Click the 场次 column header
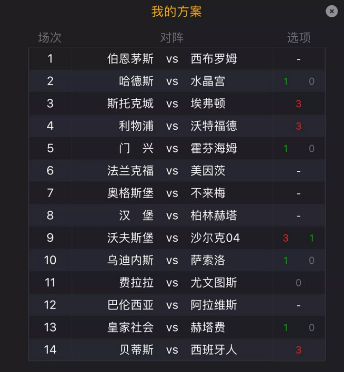Image resolution: width=344 pixels, height=372 pixels. 49,37
